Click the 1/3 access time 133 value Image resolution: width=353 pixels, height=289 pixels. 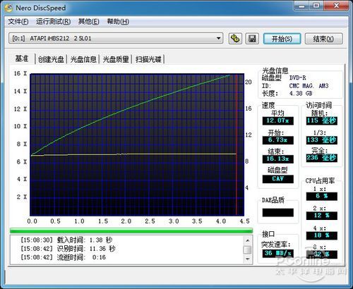pyautogui.click(x=322, y=140)
